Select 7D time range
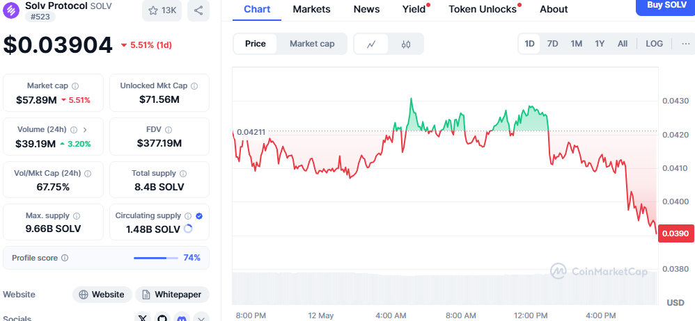The image size is (695, 321). coord(552,44)
